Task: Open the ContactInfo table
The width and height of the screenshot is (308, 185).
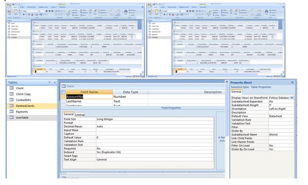Action: 24,100
